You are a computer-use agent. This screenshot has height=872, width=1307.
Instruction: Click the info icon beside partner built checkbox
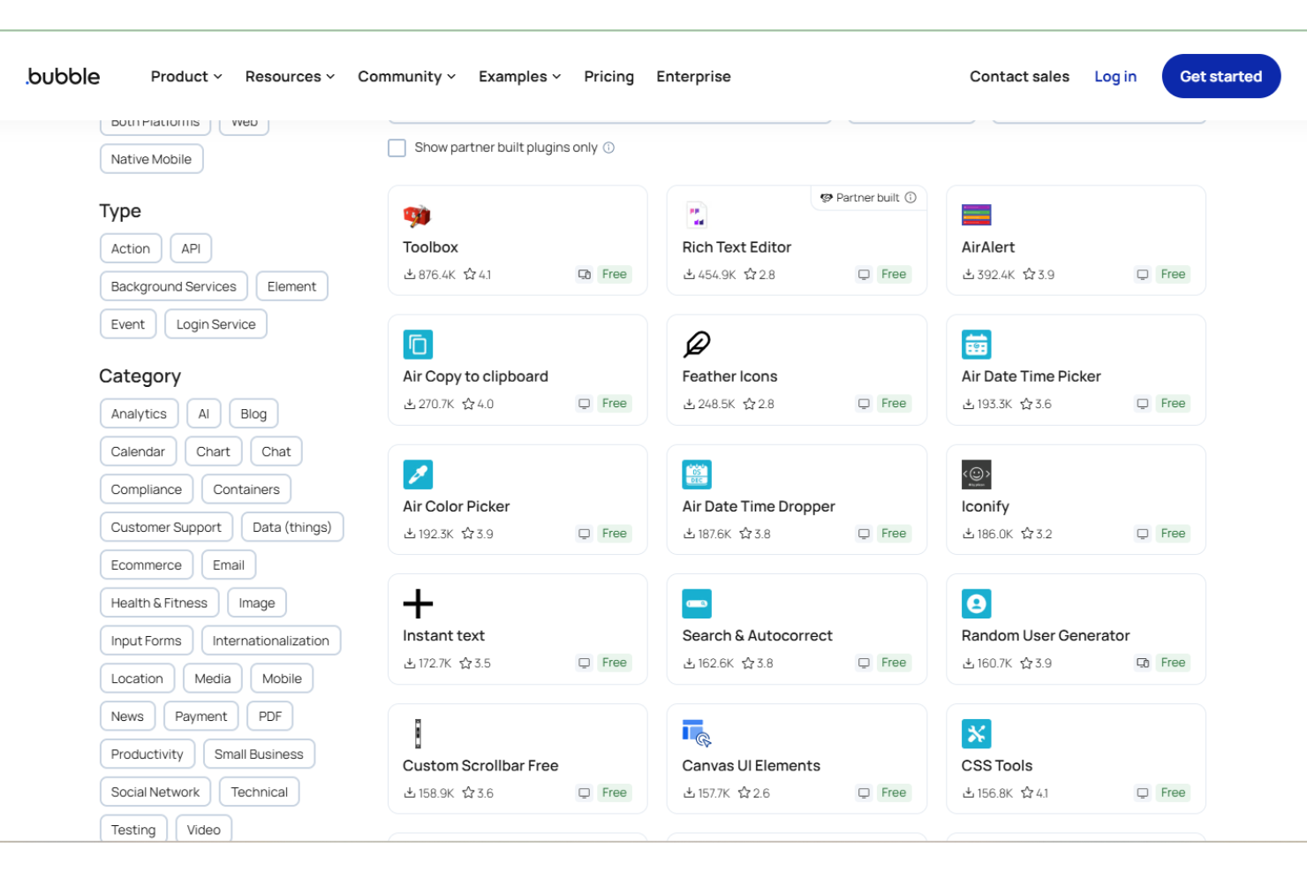608,148
